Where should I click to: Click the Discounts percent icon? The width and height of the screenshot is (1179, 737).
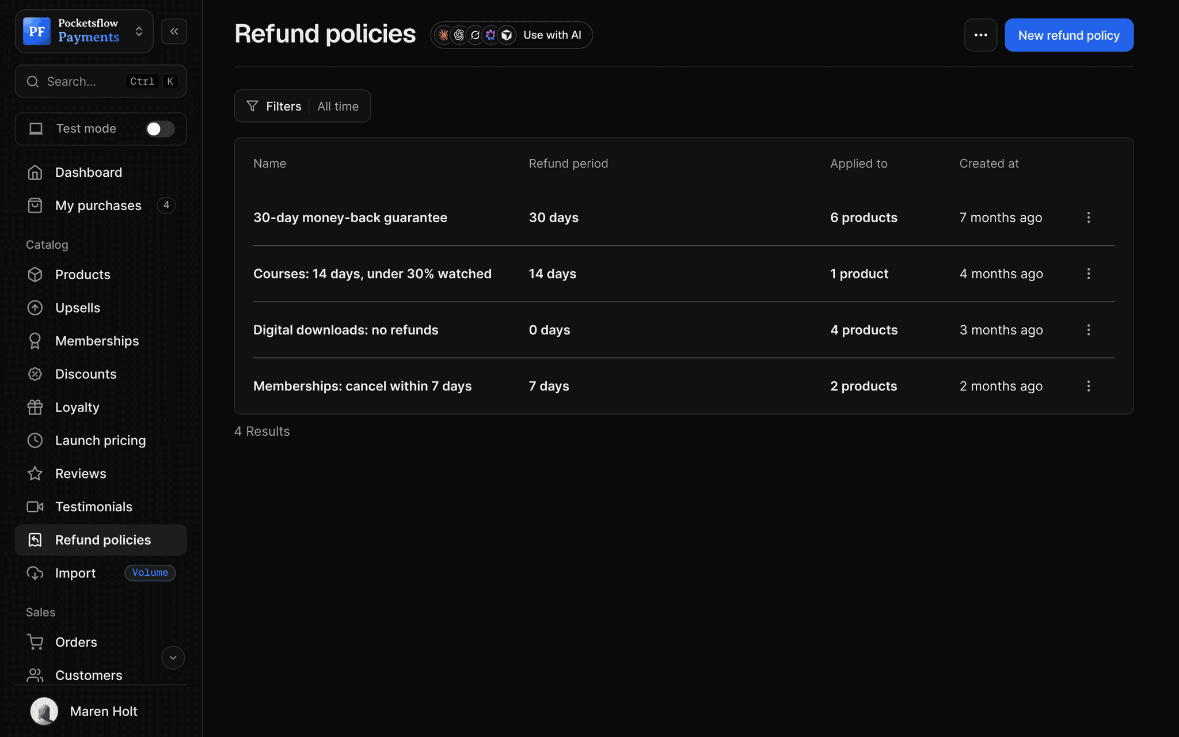click(x=35, y=374)
